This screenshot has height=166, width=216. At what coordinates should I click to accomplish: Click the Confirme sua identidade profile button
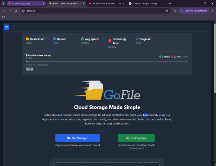pyautogui.click(x=194, y=11)
